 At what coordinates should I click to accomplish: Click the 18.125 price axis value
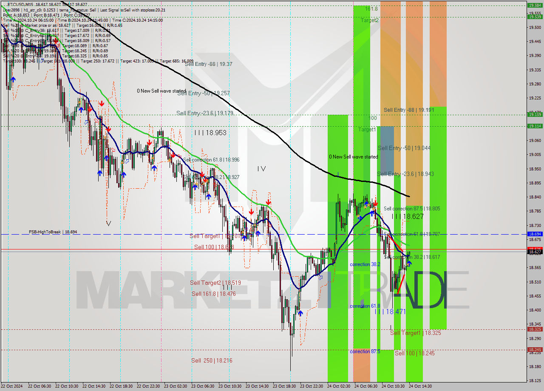coord(535,380)
